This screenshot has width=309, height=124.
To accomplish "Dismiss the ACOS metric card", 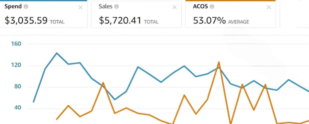I will (269, 8).
